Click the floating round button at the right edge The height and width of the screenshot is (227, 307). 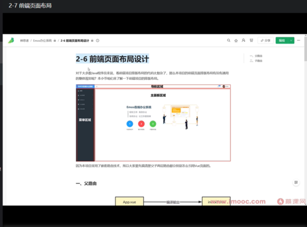coord(296,182)
